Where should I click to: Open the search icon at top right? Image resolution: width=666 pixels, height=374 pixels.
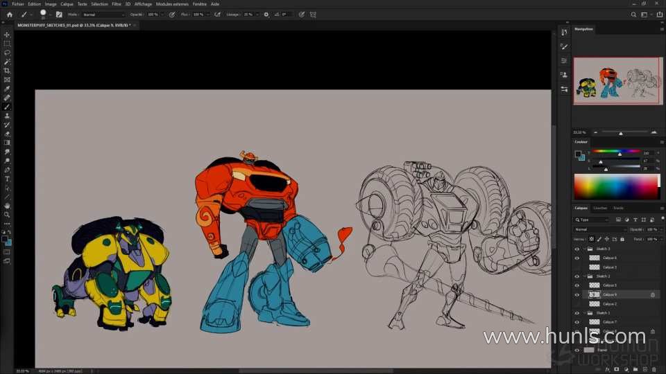click(633, 14)
